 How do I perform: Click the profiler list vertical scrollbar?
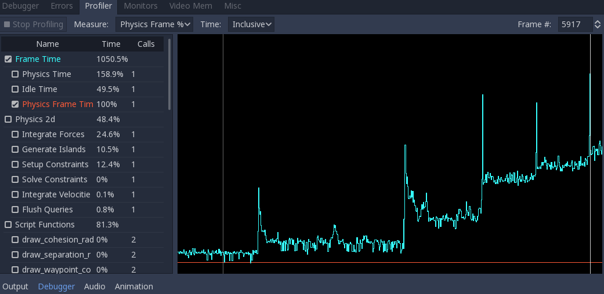[x=169, y=73]
